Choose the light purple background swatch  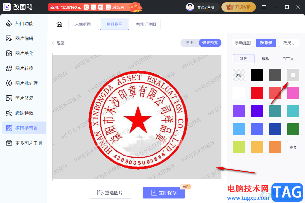click(x=239, y=111)
